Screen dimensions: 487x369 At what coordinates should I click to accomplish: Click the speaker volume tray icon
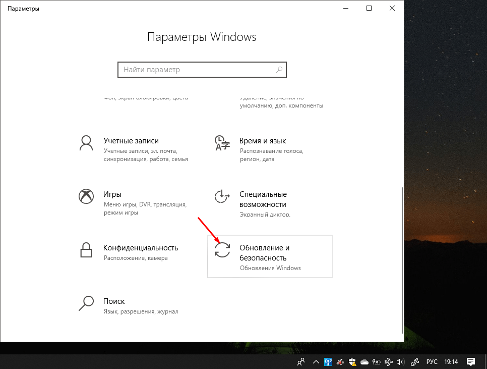pos(401,362)
